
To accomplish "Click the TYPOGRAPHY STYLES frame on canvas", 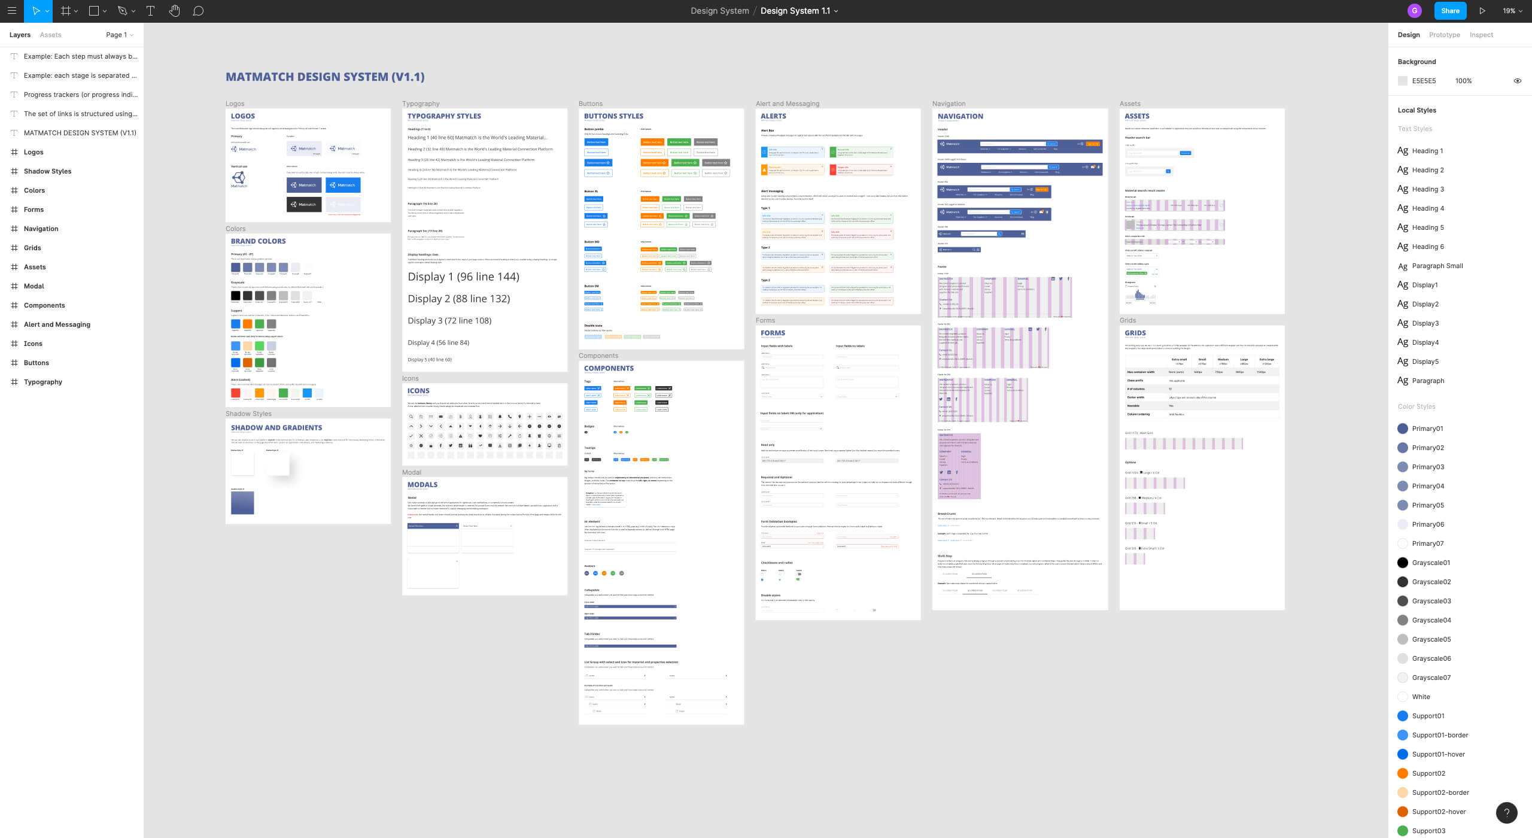I will (x=485, y=239).
